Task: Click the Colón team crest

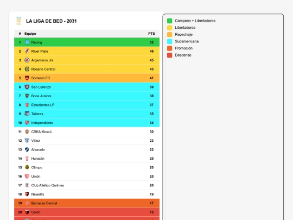Action: point(27,212)
